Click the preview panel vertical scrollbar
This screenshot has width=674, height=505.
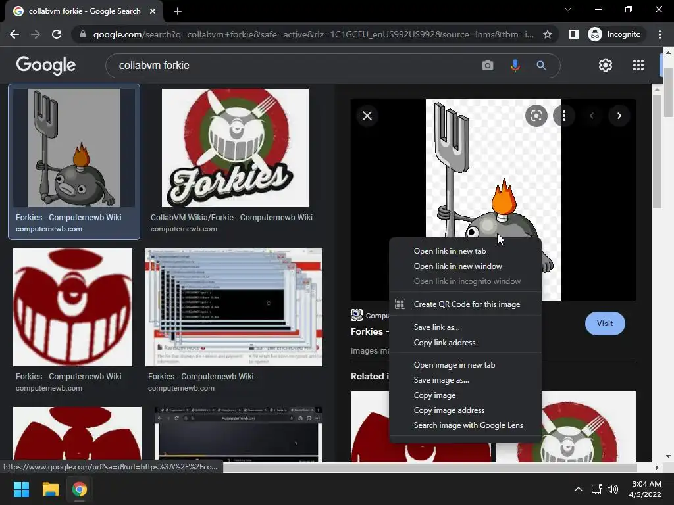pos(657,151)
